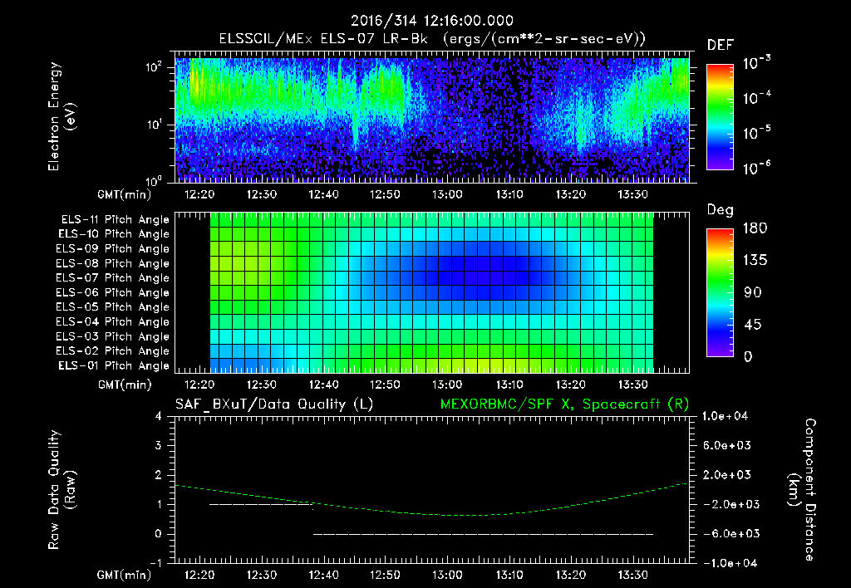Click the ELS-04 Pitch Angle row label

113,321
